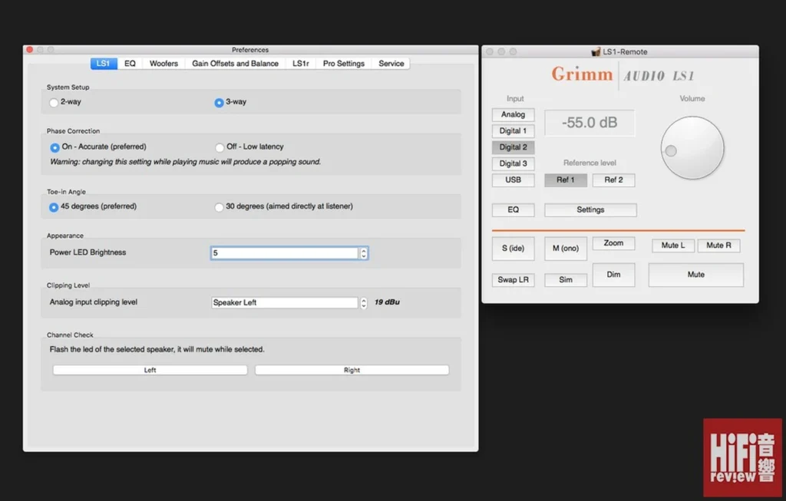Click the volume knob dial
Screen dimensions: 786x501
click(x=692, y=148)
